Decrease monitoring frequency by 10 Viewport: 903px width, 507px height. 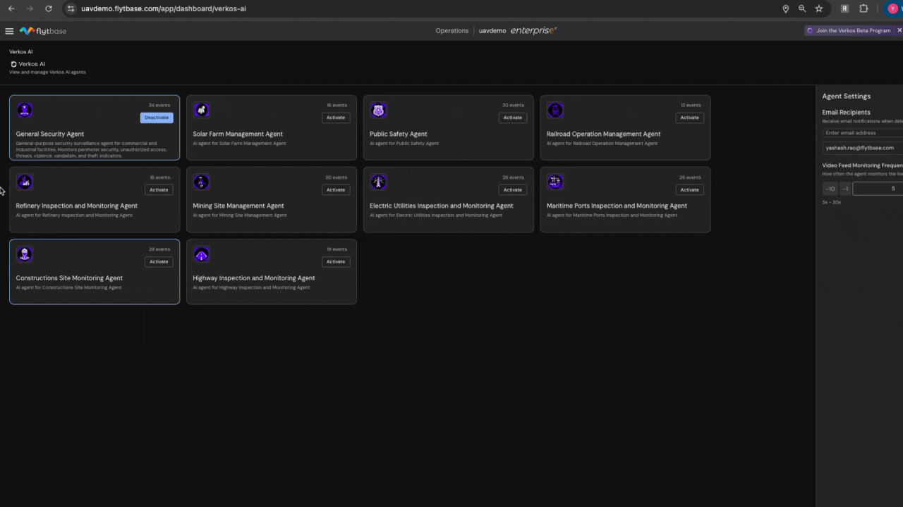830,189
